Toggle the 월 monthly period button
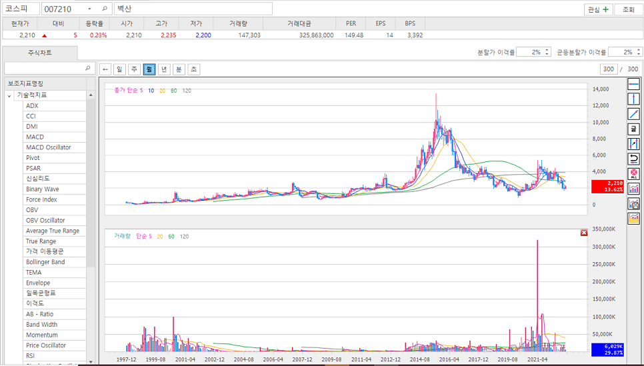This screenshot has height=366, width=644. (149, 69)
